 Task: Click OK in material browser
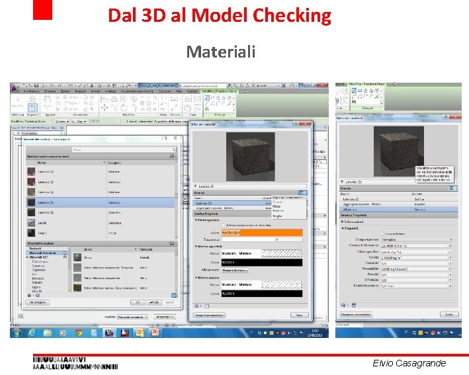(138, 303)
